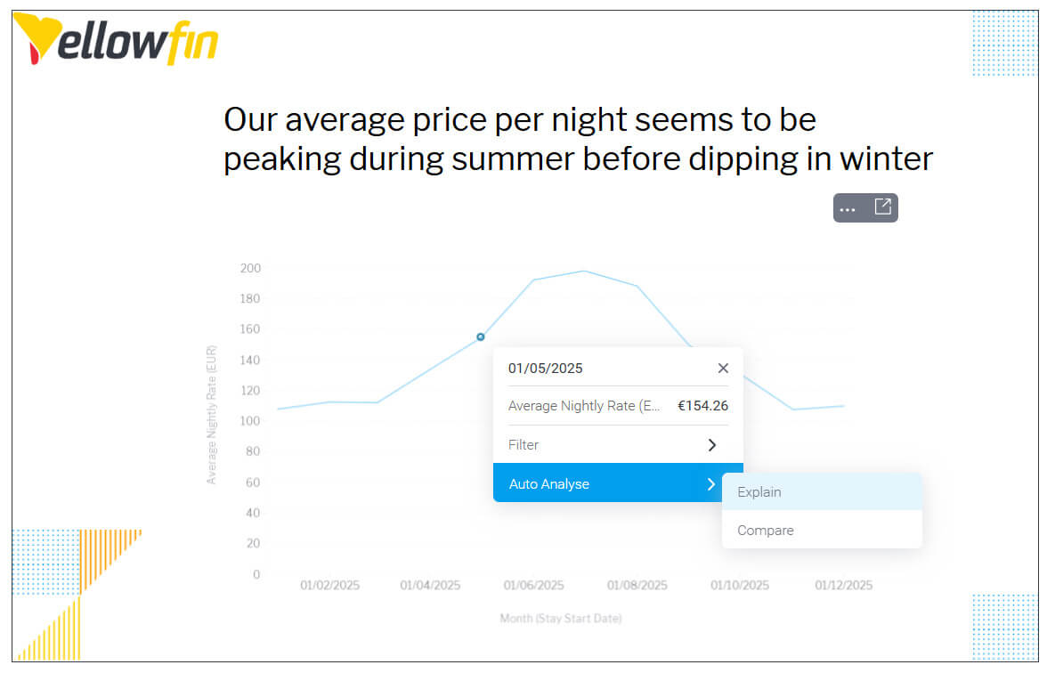Click the 200 y-axis tick label
The image size is (1055, 673).
click(250, 268)
